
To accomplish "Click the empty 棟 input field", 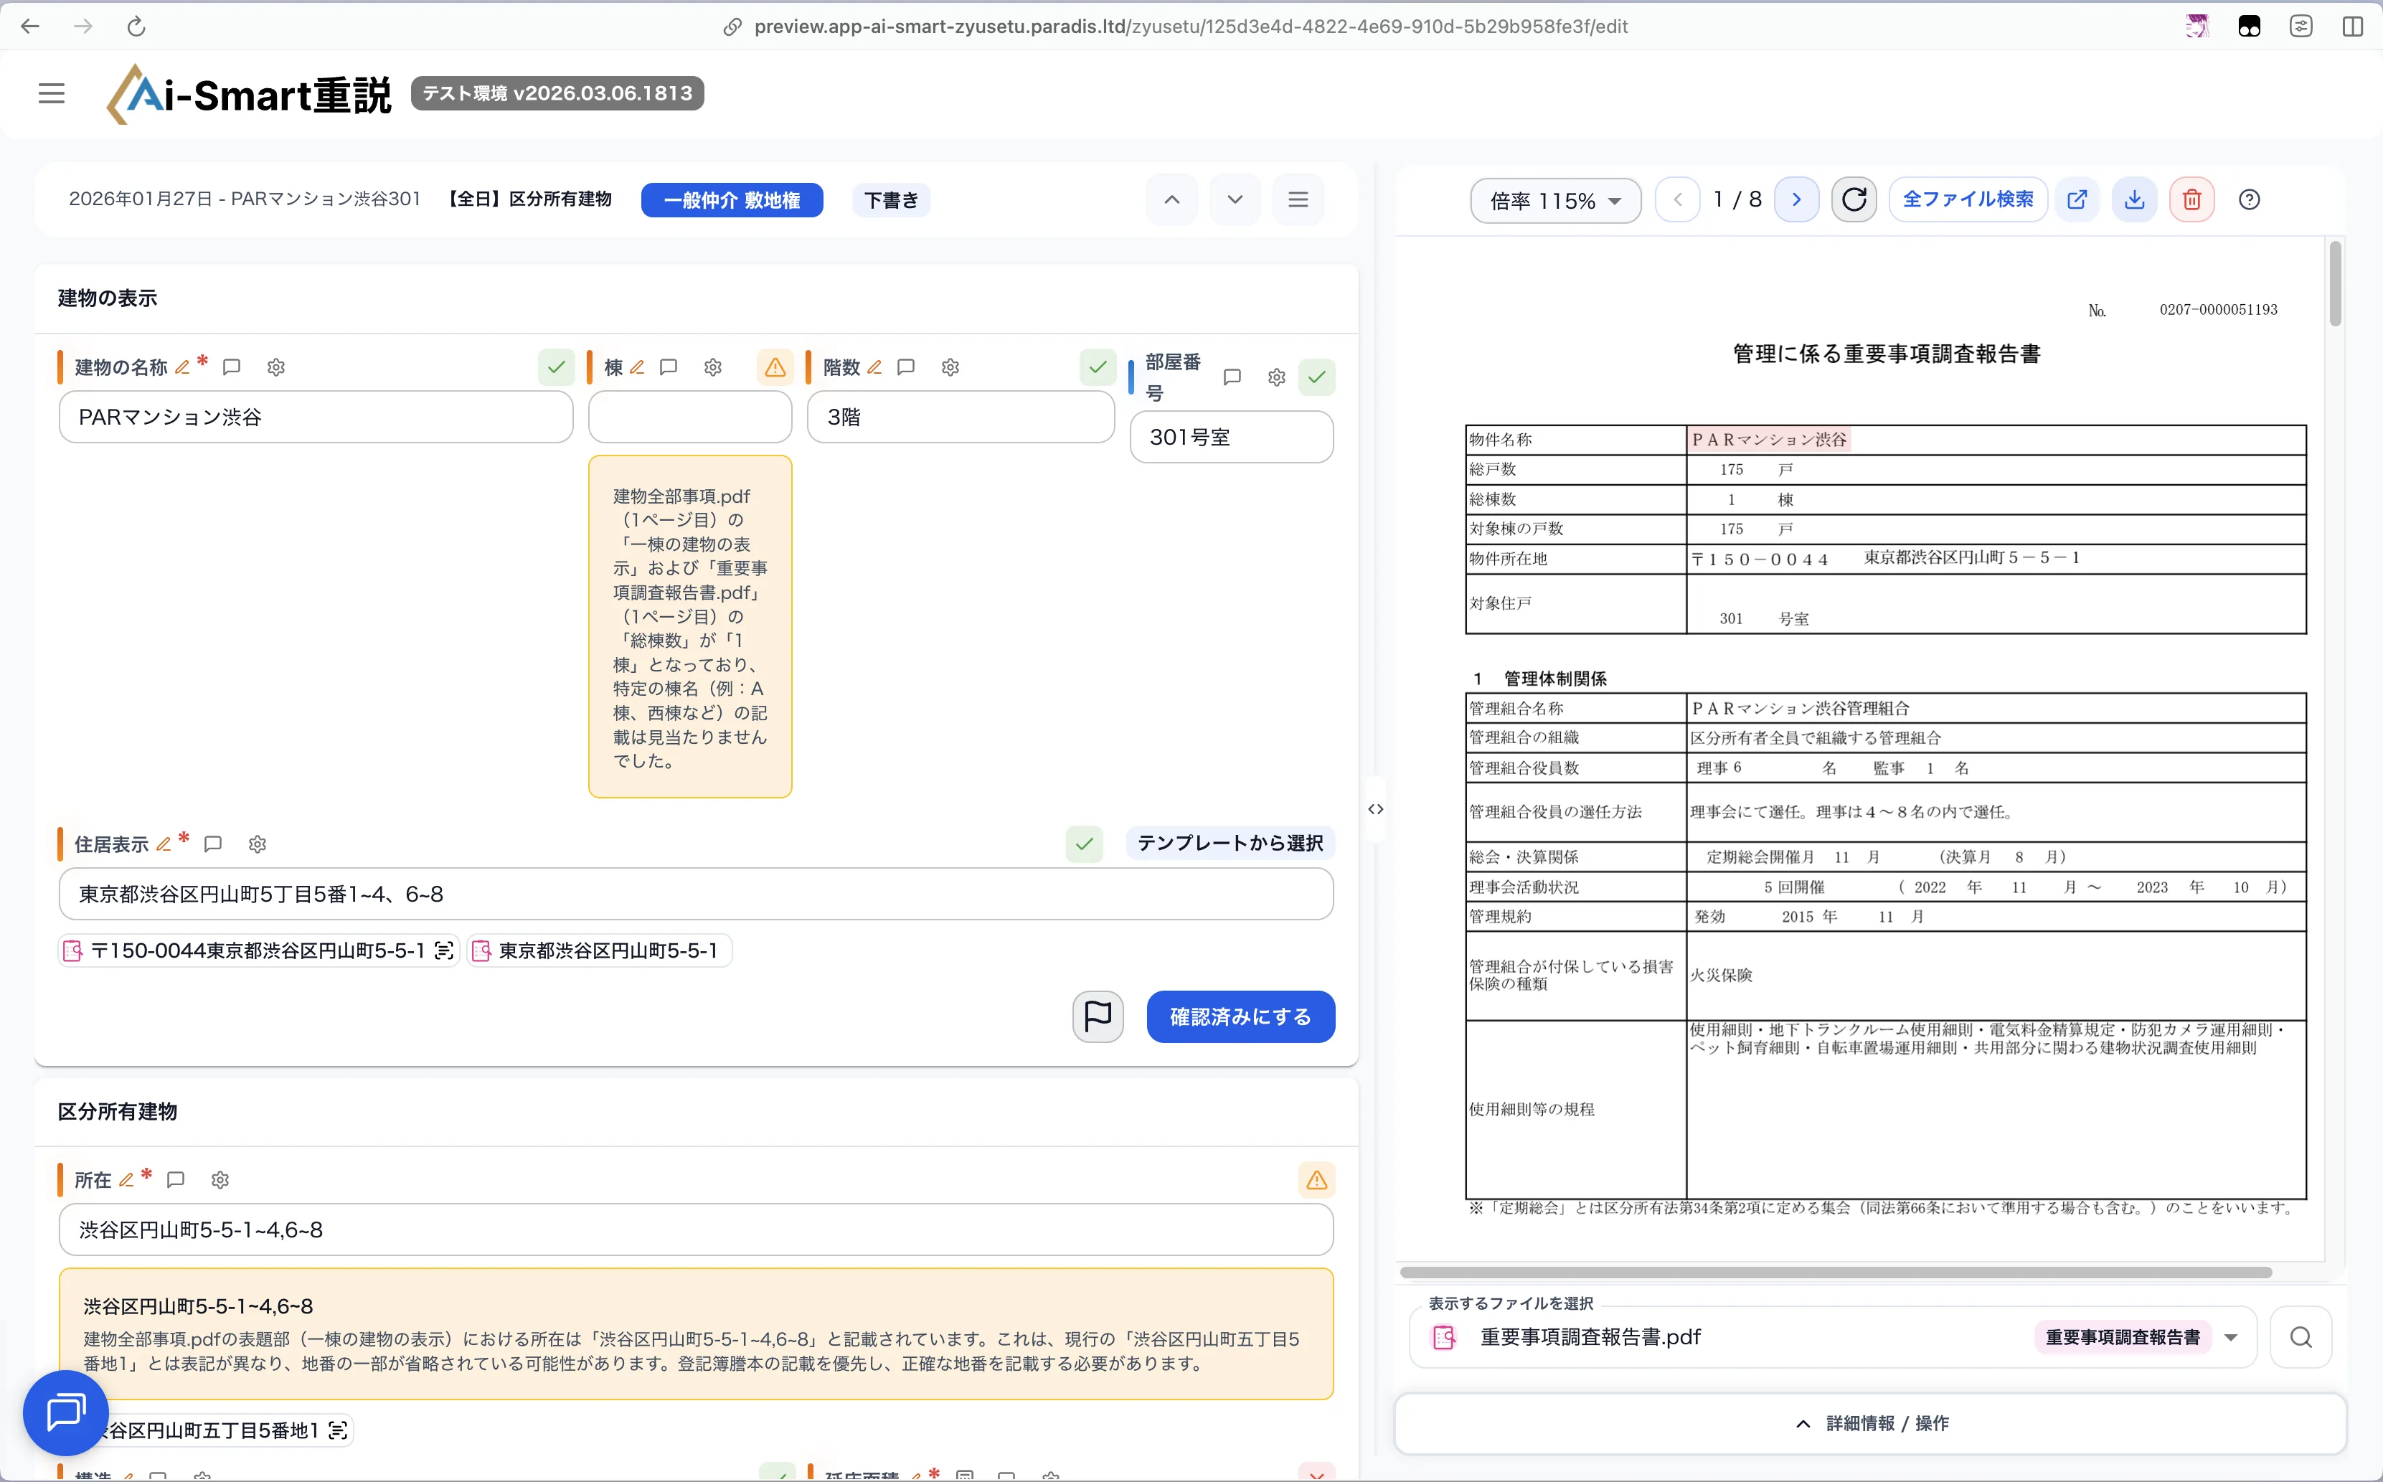I will pyautogui.click(x=690, y=417).
